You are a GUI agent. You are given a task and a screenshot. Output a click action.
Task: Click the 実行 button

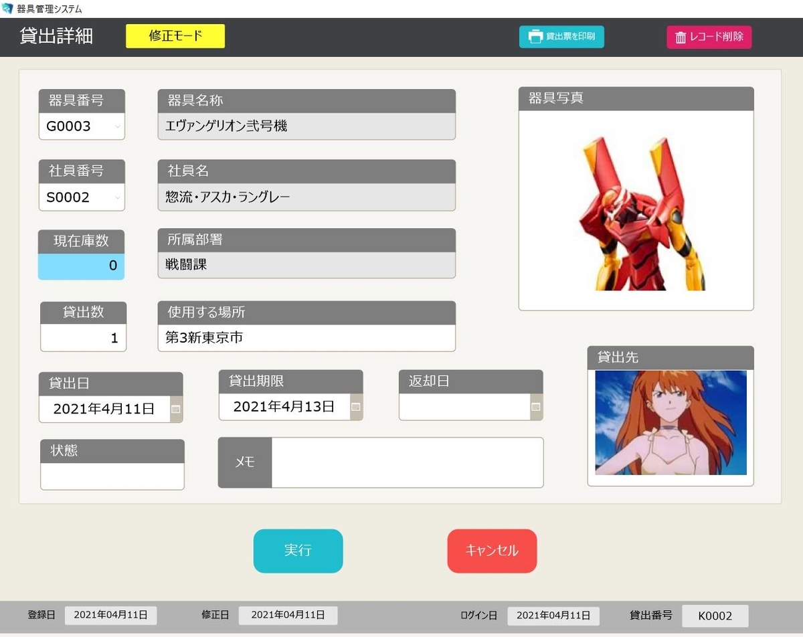coord(298,551)
